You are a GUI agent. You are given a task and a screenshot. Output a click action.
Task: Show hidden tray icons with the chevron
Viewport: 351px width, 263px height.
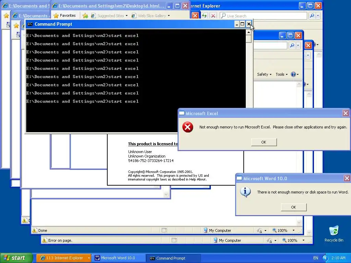pos(326,258)
